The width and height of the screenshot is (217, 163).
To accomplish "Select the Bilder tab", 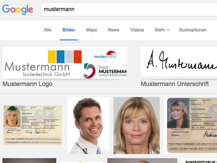I will (x=69, y=30).
